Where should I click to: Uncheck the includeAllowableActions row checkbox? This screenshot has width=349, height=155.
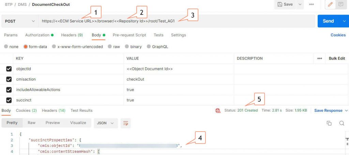click(9, 90)
